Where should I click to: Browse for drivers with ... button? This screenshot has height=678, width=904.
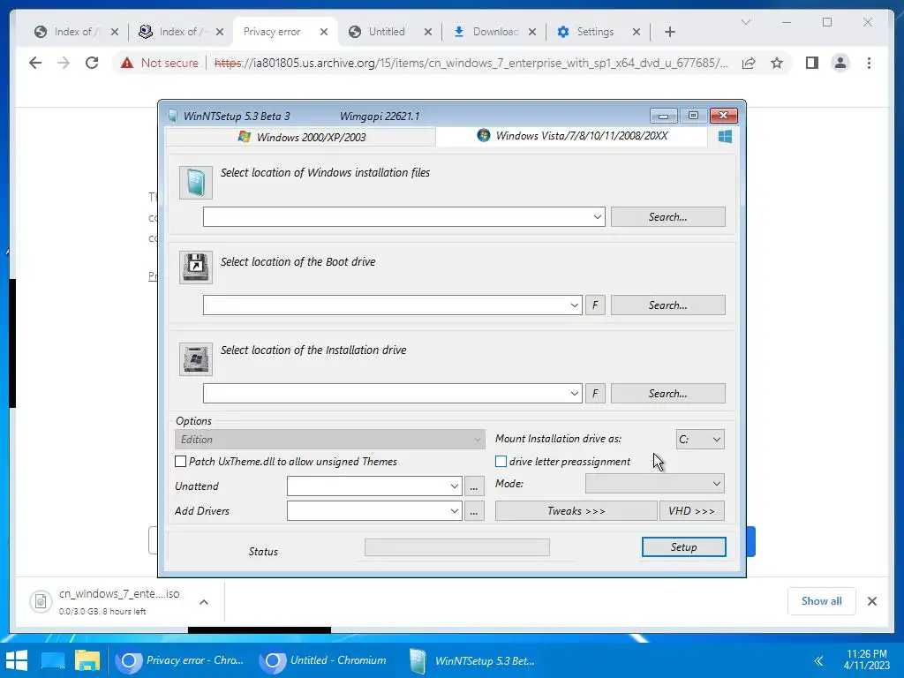point(474,511)
